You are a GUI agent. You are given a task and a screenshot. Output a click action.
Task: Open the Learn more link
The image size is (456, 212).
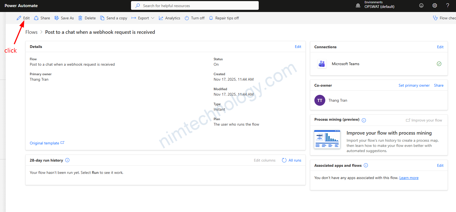[409, 178]
